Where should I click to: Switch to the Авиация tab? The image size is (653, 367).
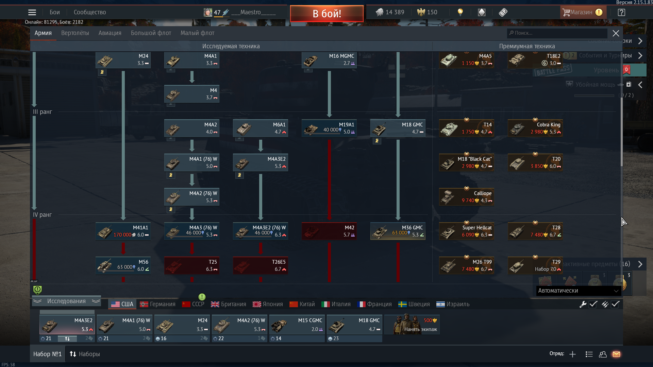coord(110,33)
